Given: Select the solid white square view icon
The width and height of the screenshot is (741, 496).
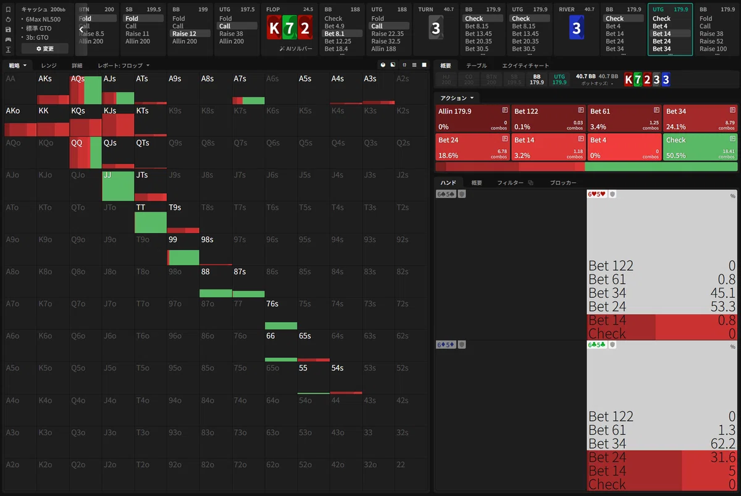Looking at the screenshot, I should (424, 65).
